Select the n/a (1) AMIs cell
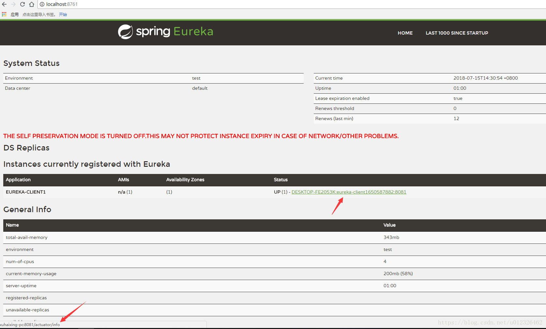The height and width of the screenshot is (329, 546). [125, 192]
